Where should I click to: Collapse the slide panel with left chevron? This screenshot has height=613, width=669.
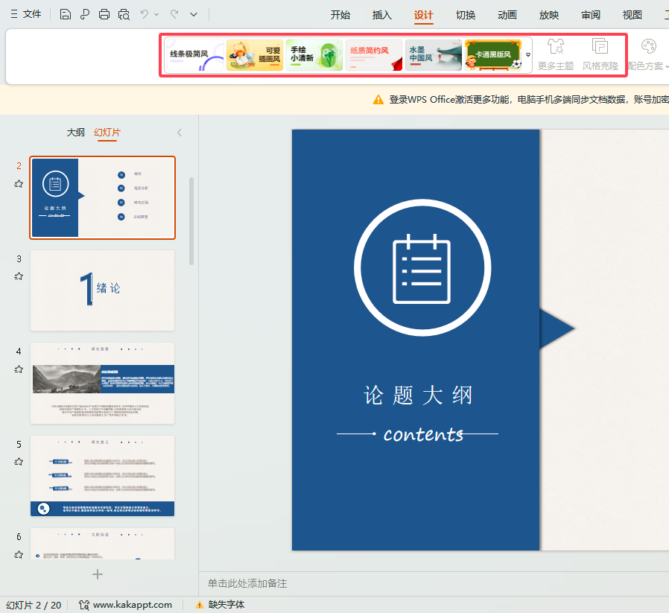[x=179, y=132]
